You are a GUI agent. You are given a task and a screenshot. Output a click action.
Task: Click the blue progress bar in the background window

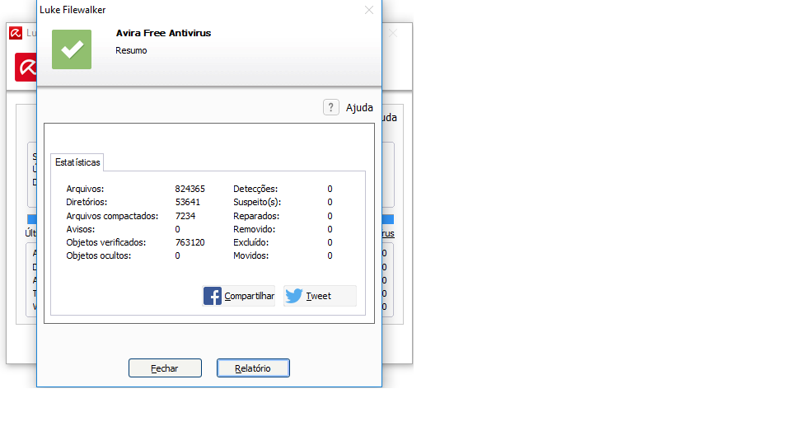point(387,219)
